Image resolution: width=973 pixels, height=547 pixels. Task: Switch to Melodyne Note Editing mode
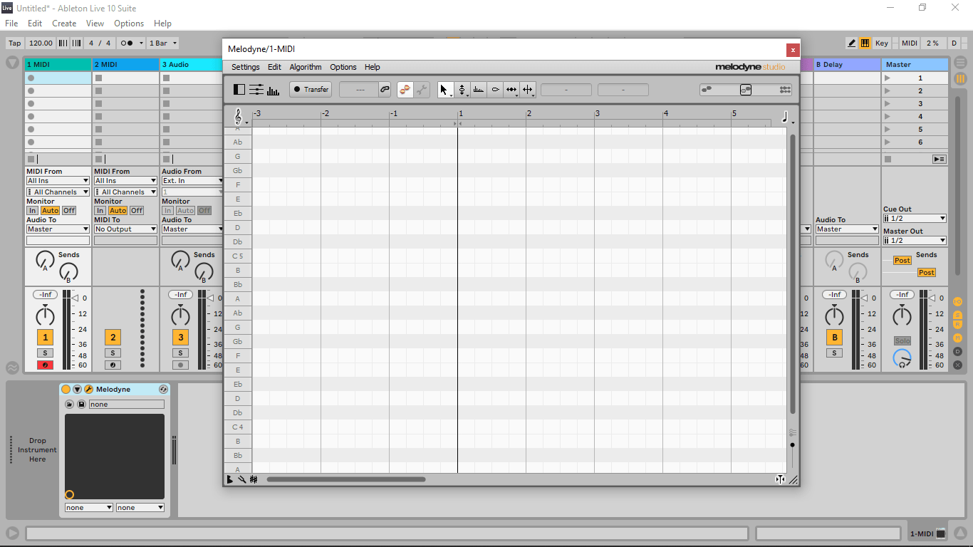pyautogui.click(x=405, y=90)
